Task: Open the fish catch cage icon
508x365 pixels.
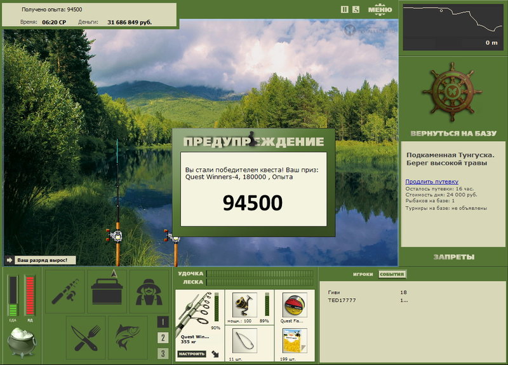Action: point(128,338)
